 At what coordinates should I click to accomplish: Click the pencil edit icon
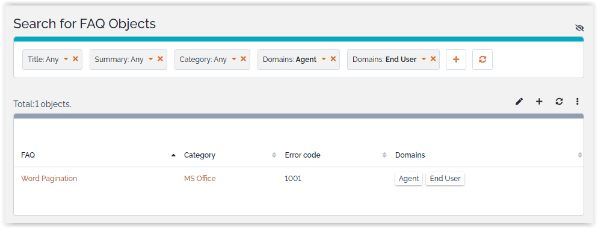tap(519, 102)
